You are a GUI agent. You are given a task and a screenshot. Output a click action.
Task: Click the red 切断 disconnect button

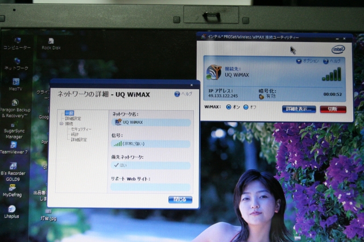(x=333, y=109)
